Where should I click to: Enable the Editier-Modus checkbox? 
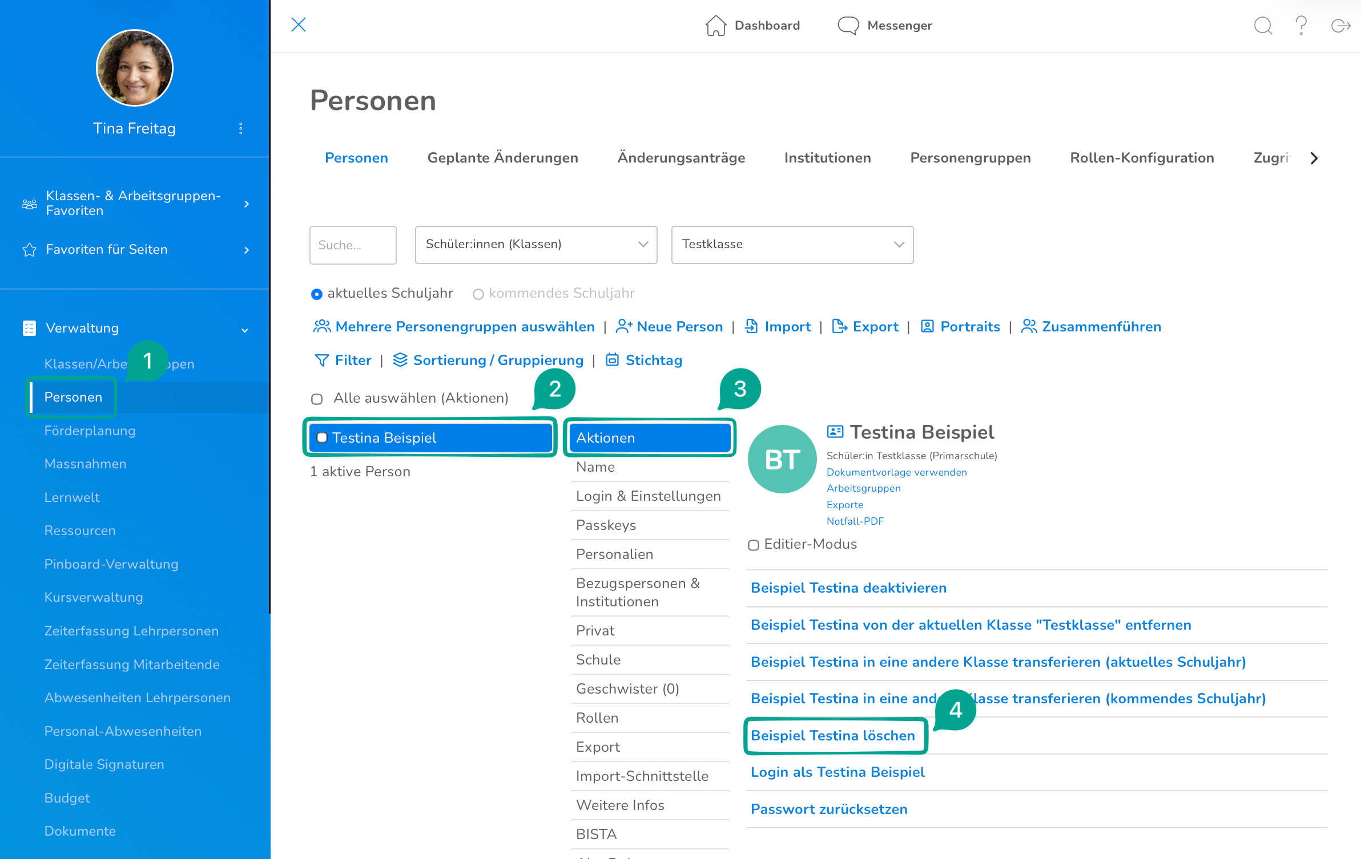tap(754, 545)
